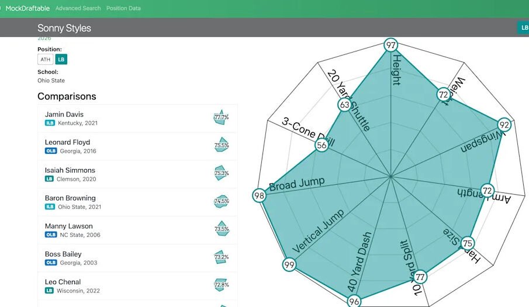Click the MockDraftable logo

point(27,8)
